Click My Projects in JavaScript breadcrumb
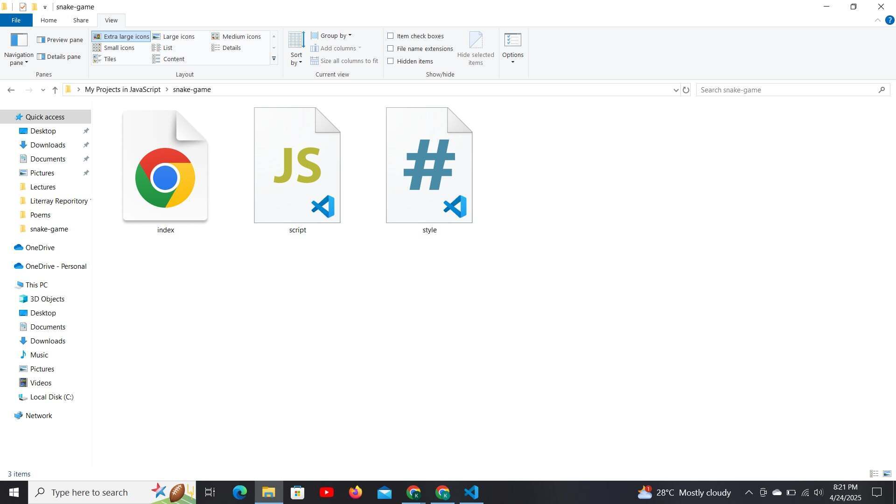Screen dimensions: 896x504 123,90
